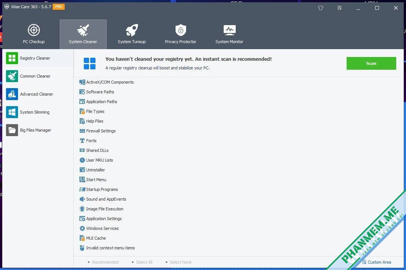Open the System Tuneup tab
This screenshot has width=406, height=270.
tap(132, 34)
